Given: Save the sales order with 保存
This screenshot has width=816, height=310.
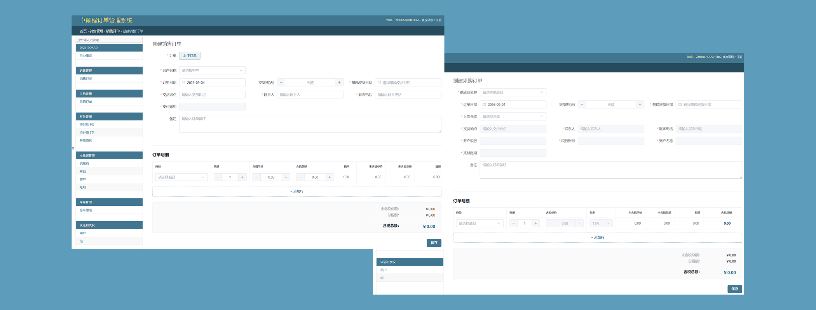Looking at the screenshot, I should click(434, 243).
